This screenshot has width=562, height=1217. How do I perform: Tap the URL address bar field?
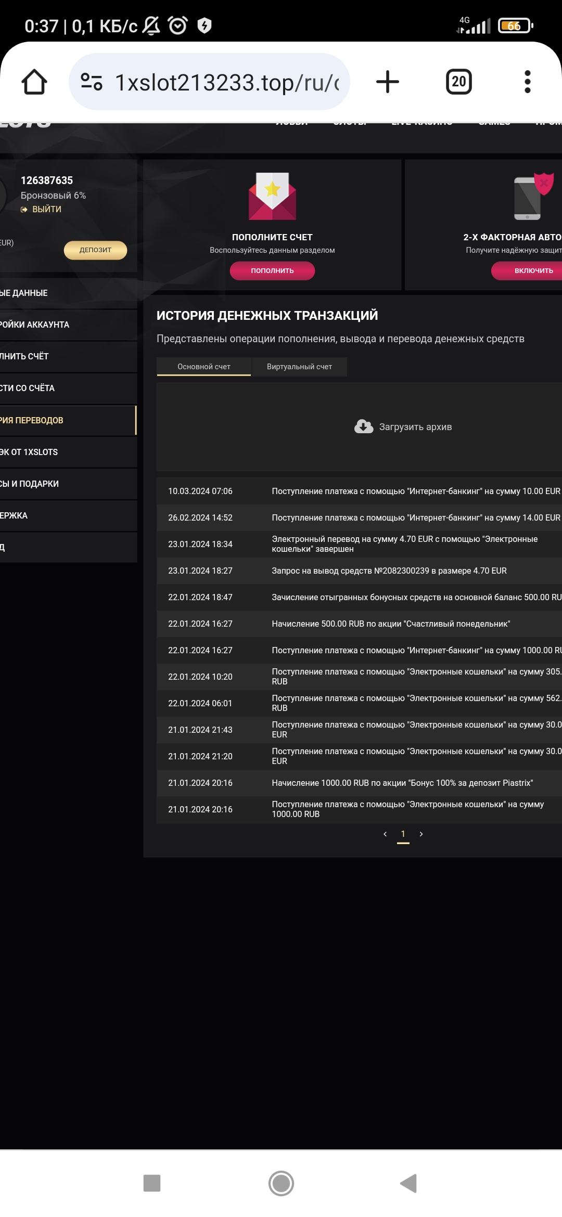click(226, 82)
